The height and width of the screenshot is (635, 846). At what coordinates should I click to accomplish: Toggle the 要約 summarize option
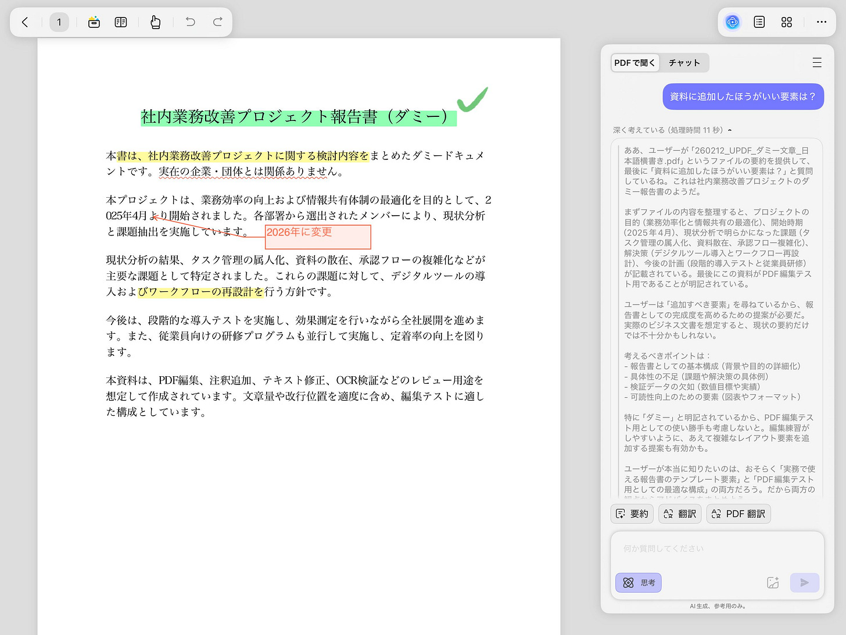(632, 513)
